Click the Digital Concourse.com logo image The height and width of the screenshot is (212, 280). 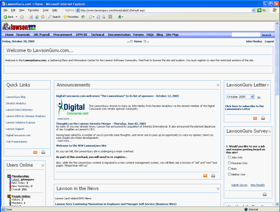tap(72, 107)
